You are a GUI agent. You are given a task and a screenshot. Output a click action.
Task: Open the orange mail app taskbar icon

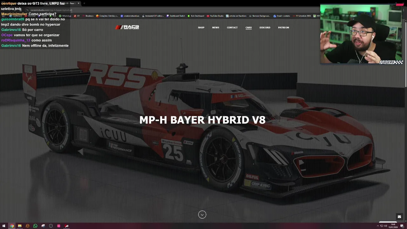coord(27,226)
